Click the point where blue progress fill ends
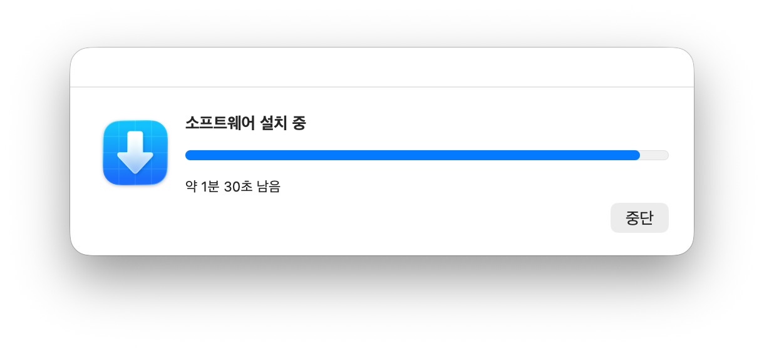The image size is (764, 348). (639, 155)
